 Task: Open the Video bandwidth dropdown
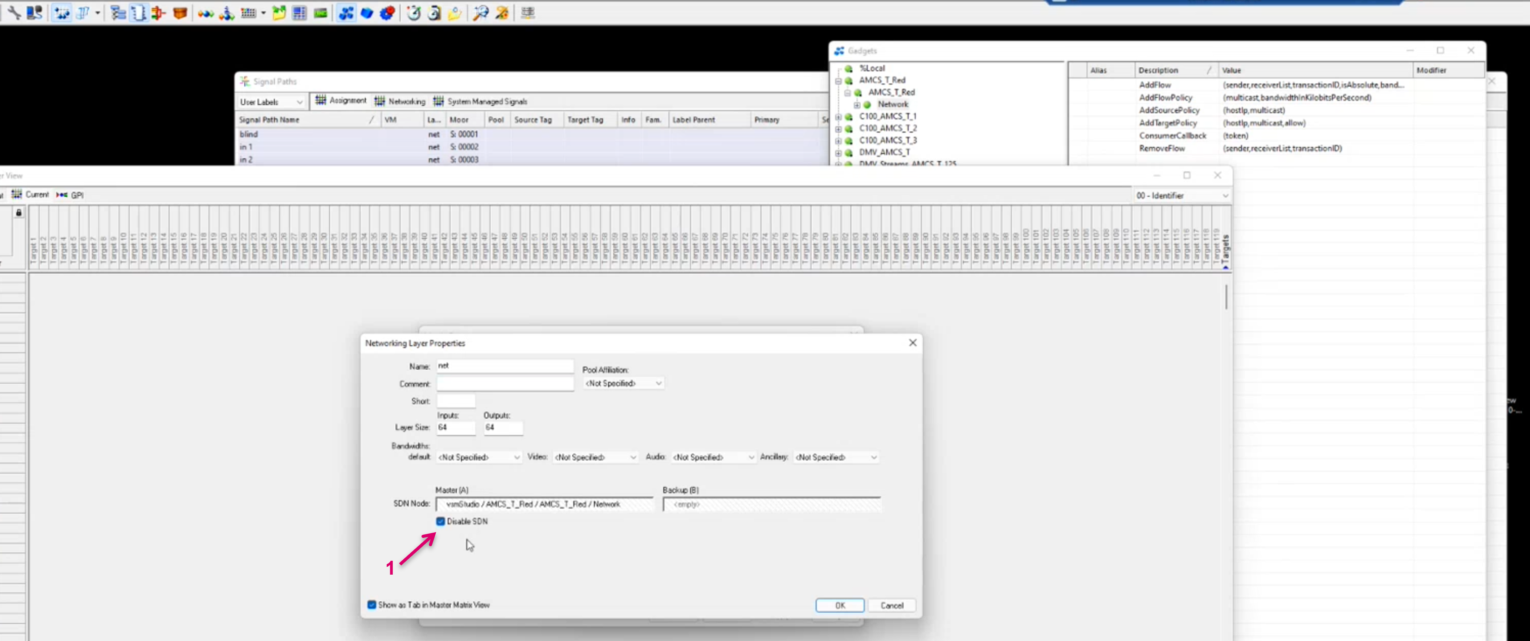[x=595, y=457]
